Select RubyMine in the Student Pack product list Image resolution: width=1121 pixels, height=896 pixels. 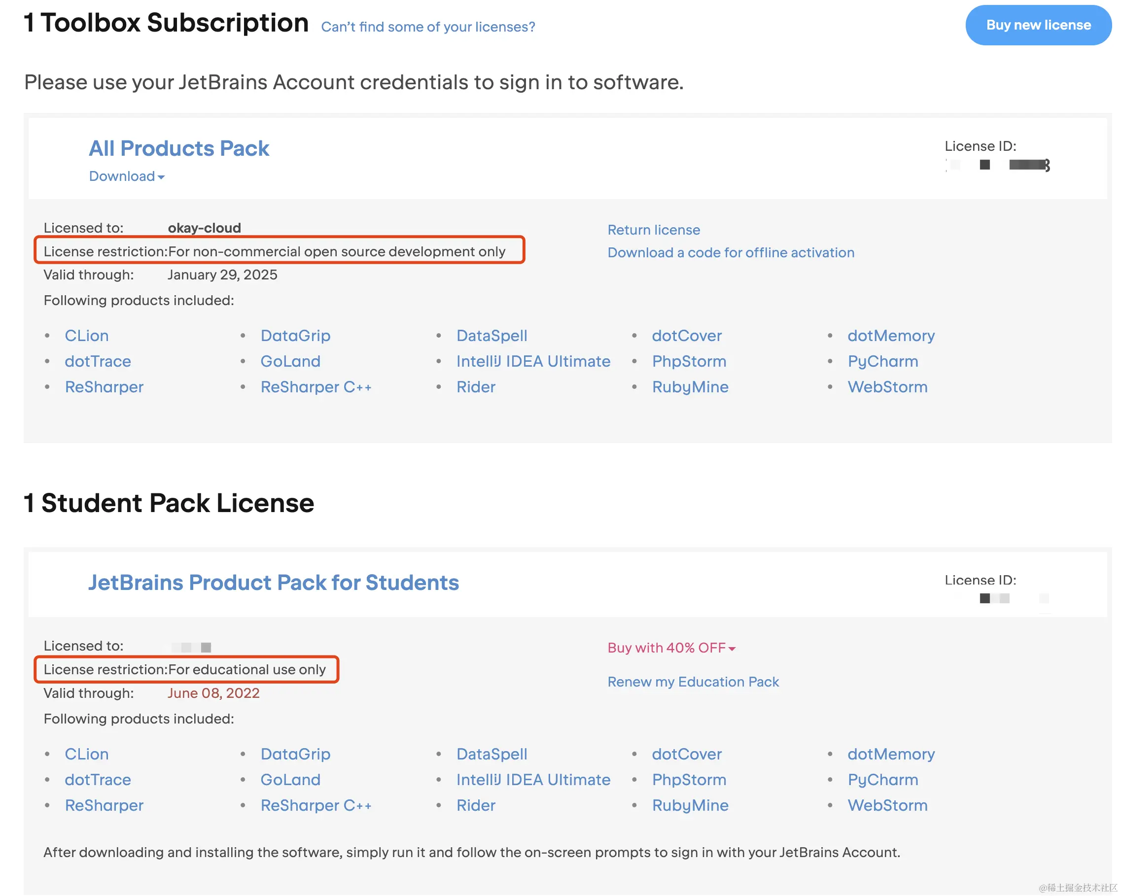click(x=690, y=805)
